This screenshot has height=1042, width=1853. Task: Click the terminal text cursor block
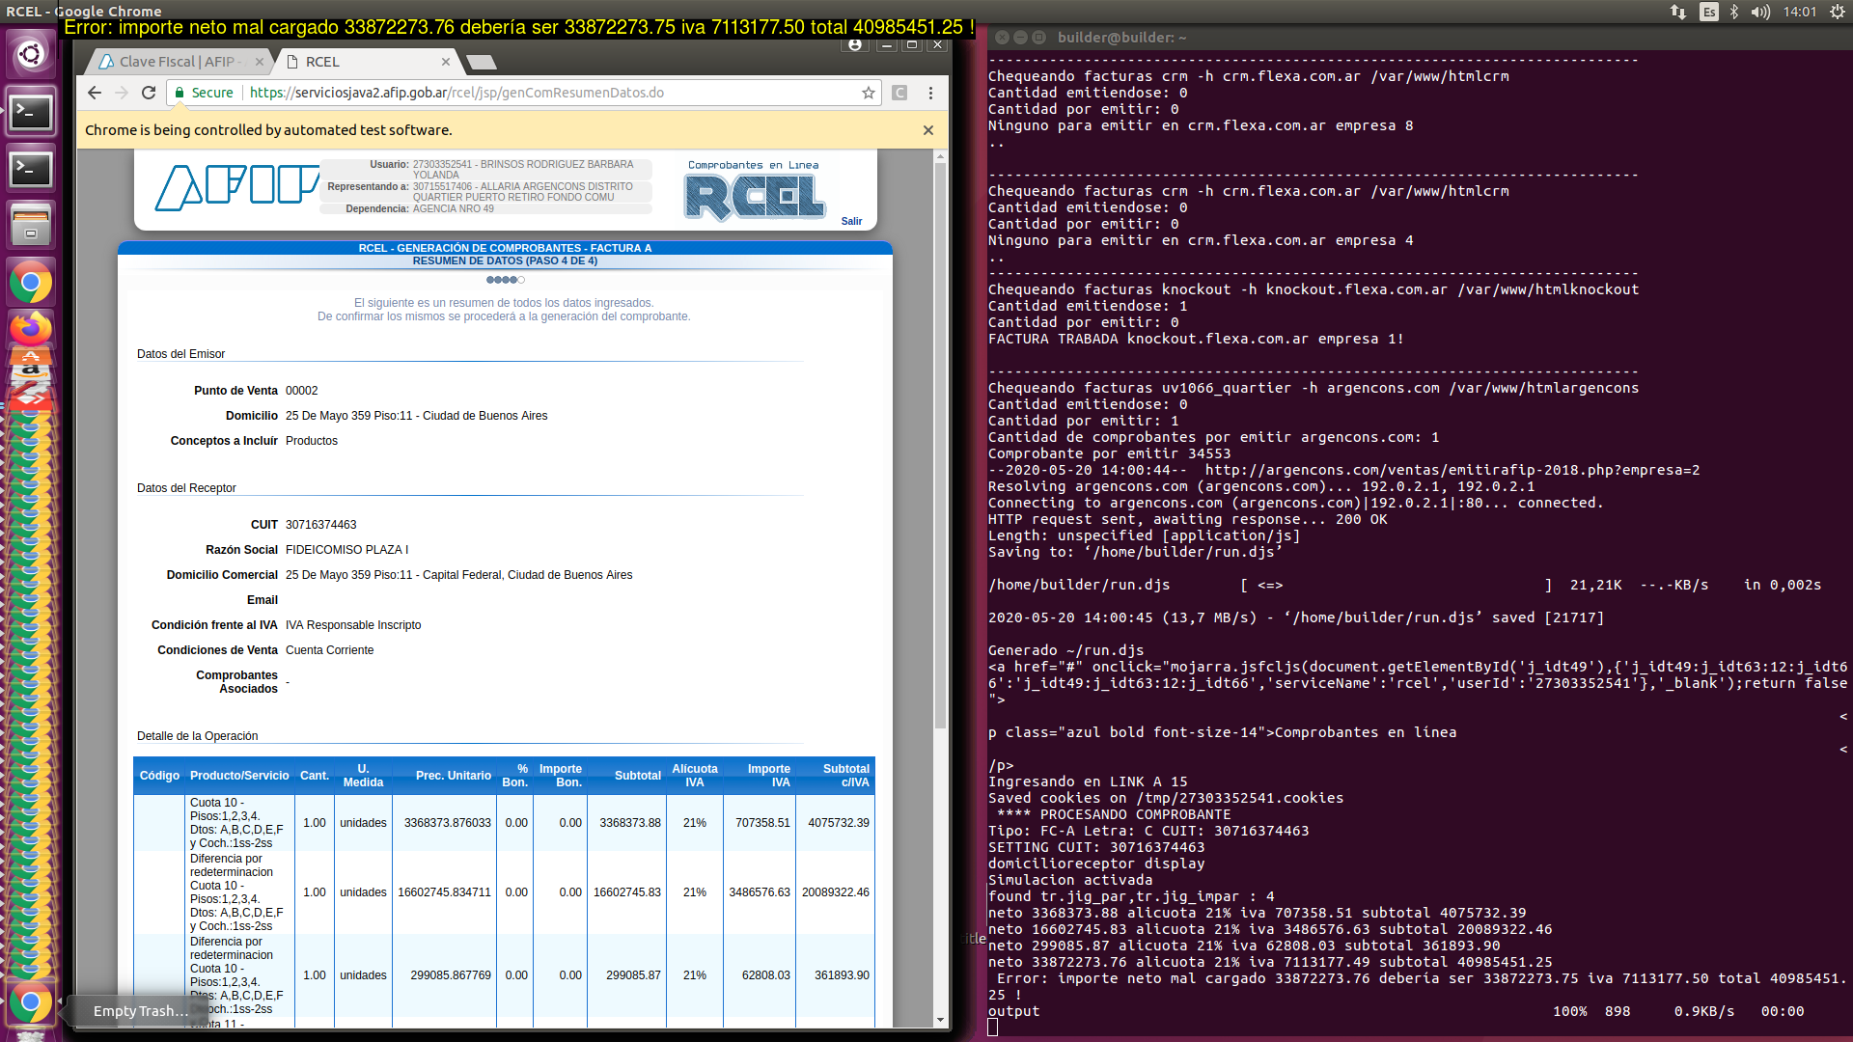point(993,1028)
